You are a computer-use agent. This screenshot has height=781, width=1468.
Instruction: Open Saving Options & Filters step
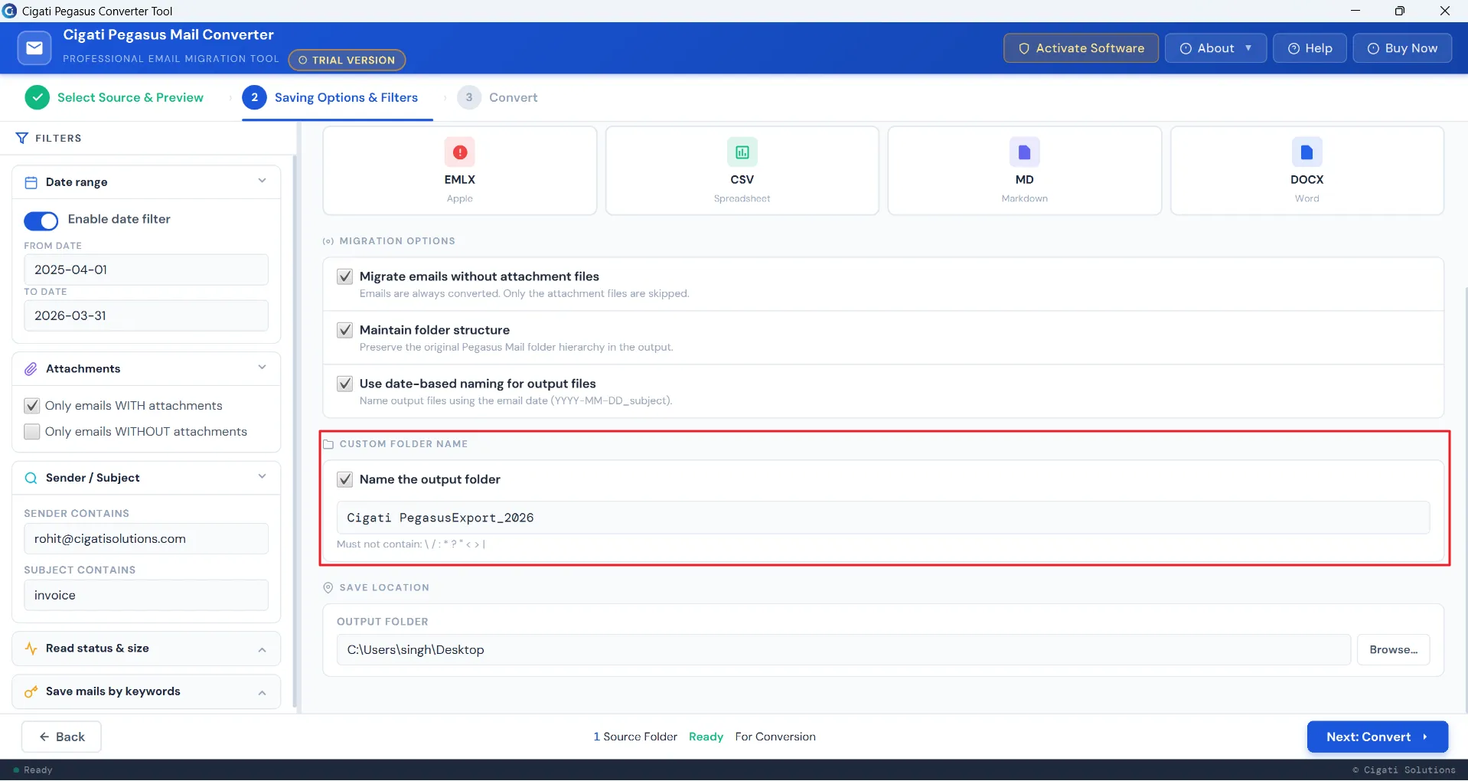pos(331,97)
